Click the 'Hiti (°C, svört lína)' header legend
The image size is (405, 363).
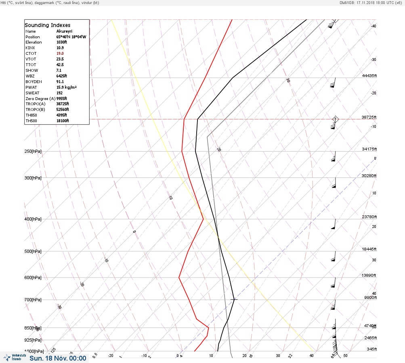pos(17,2)
